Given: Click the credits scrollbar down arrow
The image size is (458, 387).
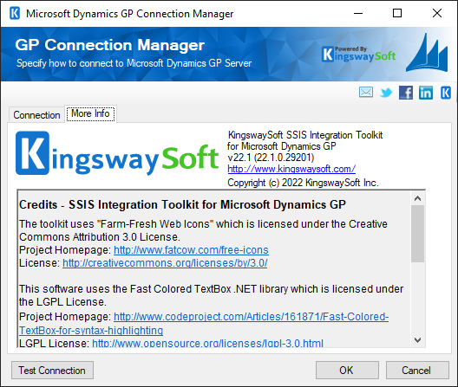Looking at the screenshot, I should click(418, 340).
